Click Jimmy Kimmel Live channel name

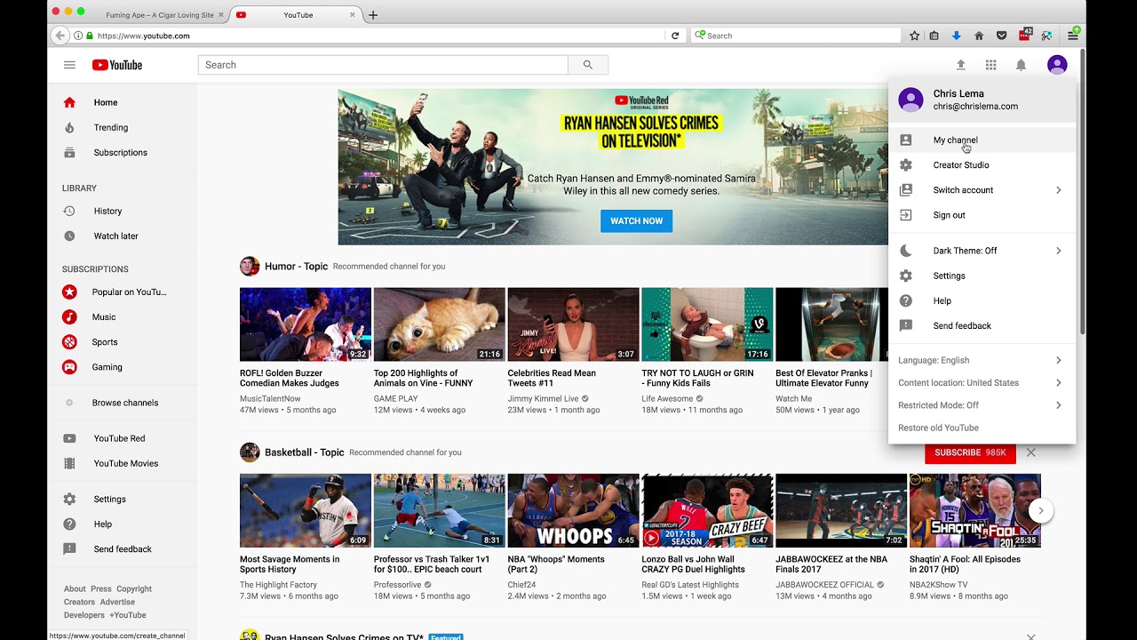543,399
